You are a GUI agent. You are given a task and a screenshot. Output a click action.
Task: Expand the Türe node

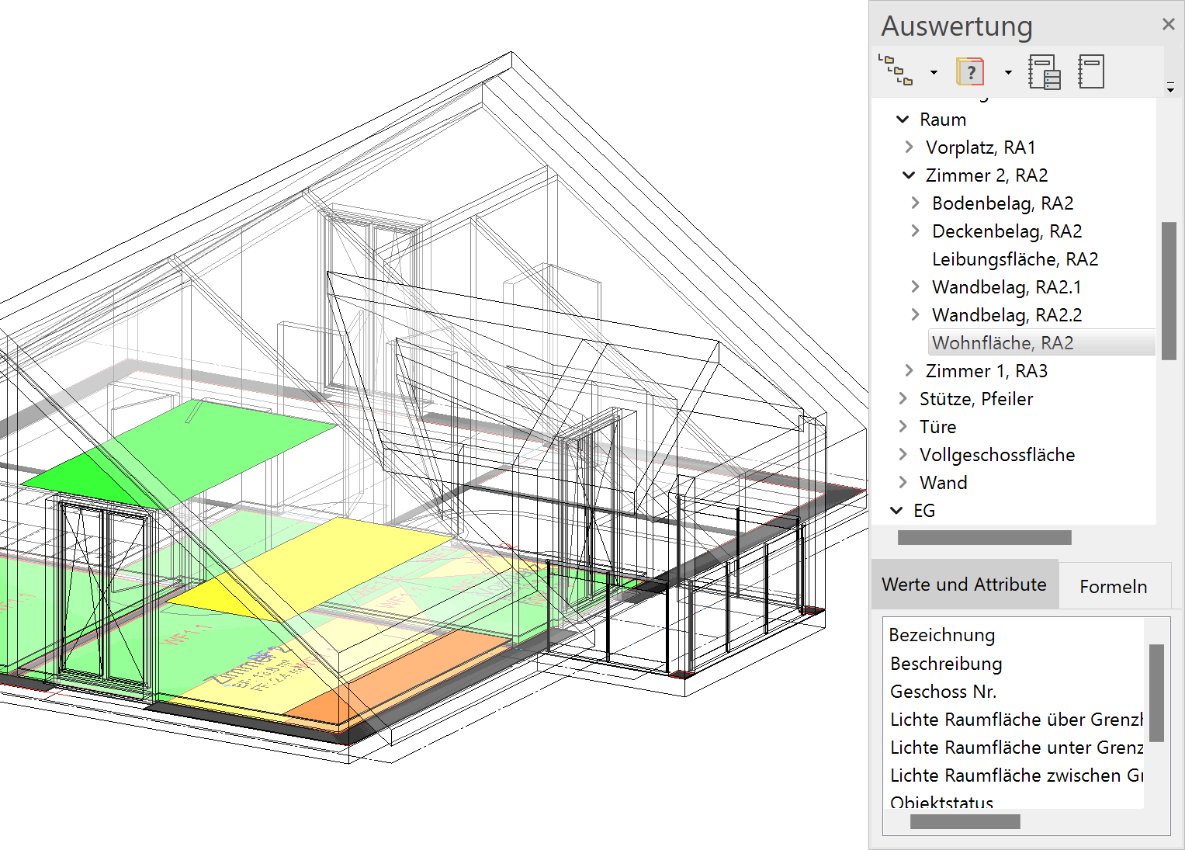pyautogui.click(x=903, y=426)
